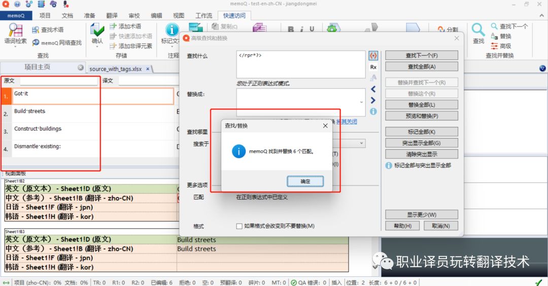This screenshot has width=548, height=286.
Task: Open the 视图 ribbon tab
Action: (x=179, y=15)
